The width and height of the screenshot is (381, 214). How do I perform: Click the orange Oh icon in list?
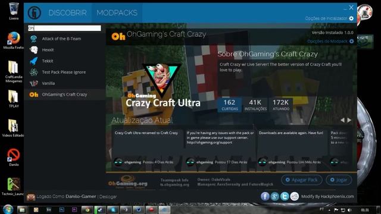[34, 95]
